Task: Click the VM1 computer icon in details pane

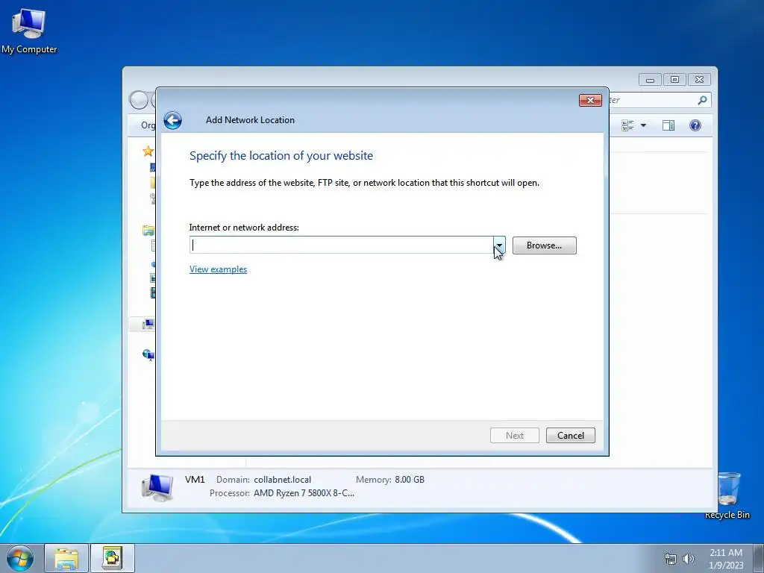Action: click(x=157, y=487)
